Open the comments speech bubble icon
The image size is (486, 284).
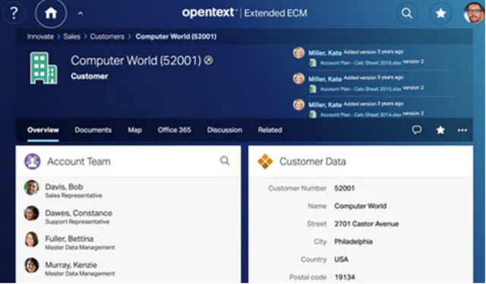click(x=417, y=130)
